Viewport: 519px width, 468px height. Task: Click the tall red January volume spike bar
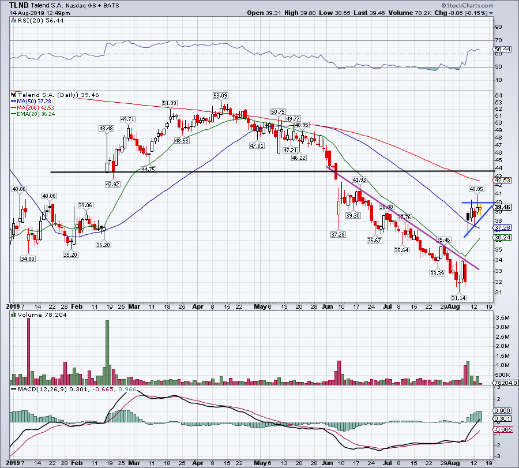click(x=28, y=351)
